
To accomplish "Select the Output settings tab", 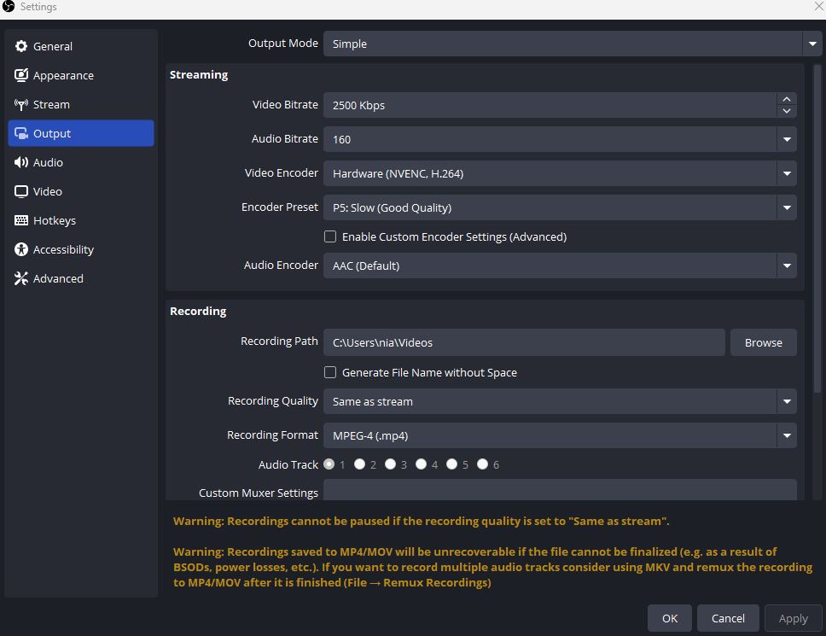I will point(81,133).
